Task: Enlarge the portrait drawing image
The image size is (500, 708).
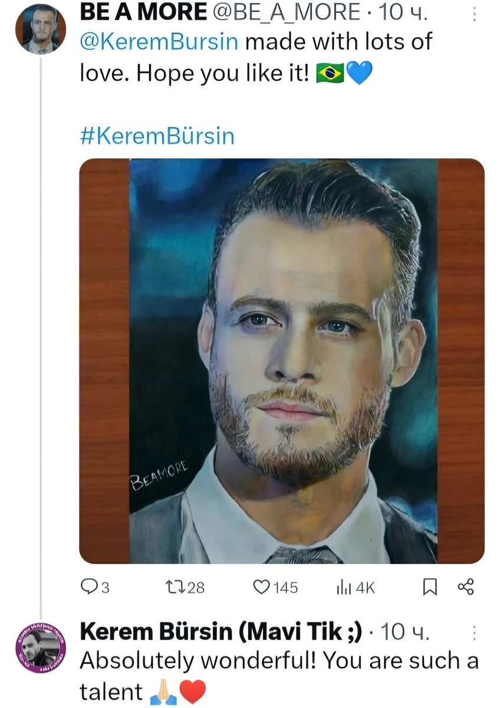Action: coord(282,360)
